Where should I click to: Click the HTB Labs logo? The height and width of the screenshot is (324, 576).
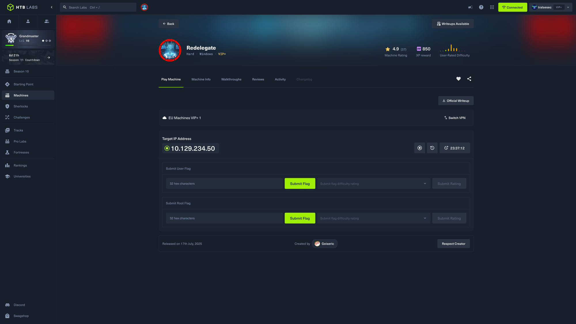coord(22,7)
